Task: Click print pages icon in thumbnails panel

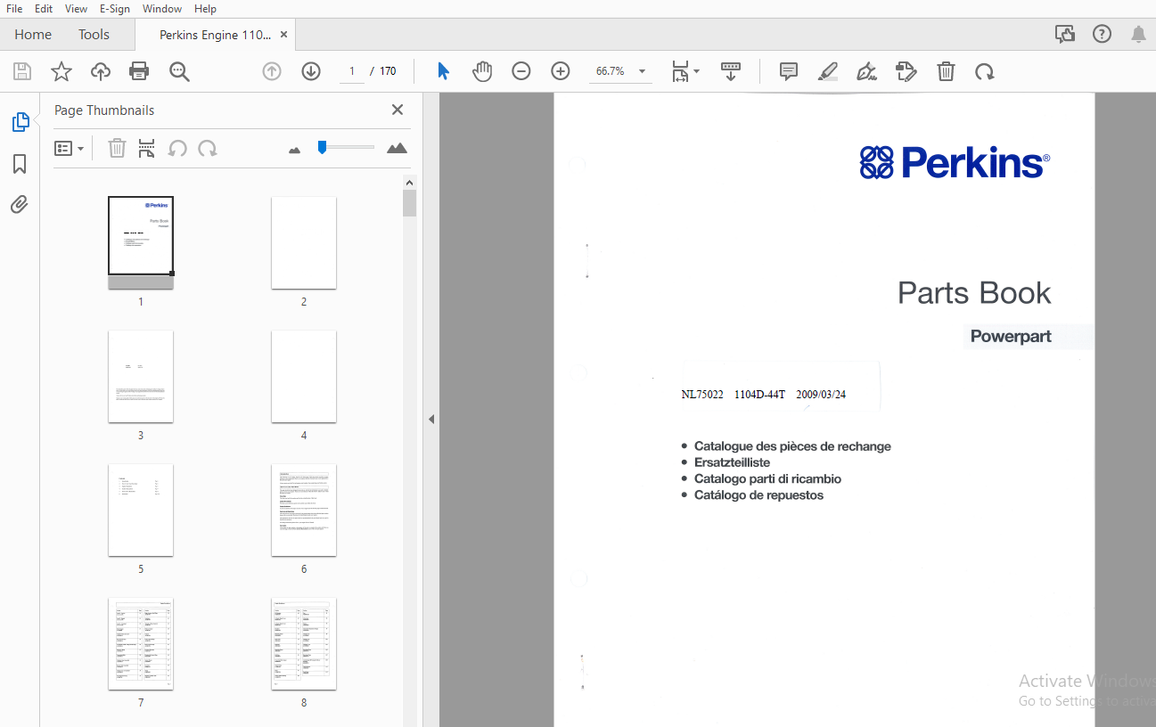Action: coord(147,148)
